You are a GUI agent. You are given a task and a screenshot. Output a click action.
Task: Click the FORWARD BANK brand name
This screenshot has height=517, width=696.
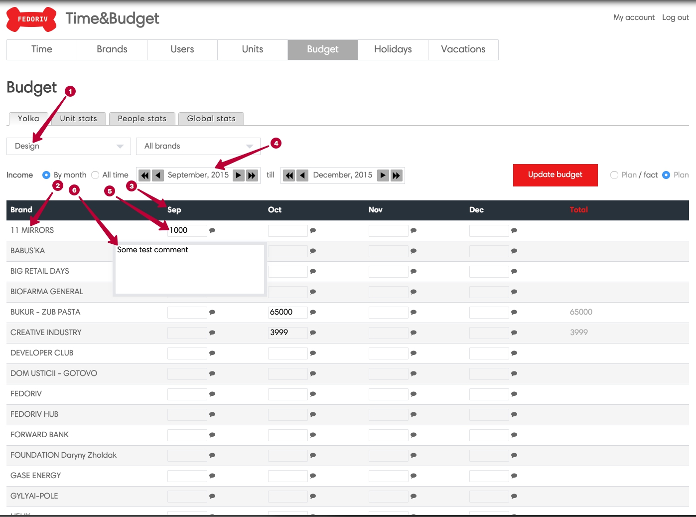coord(40,435)
